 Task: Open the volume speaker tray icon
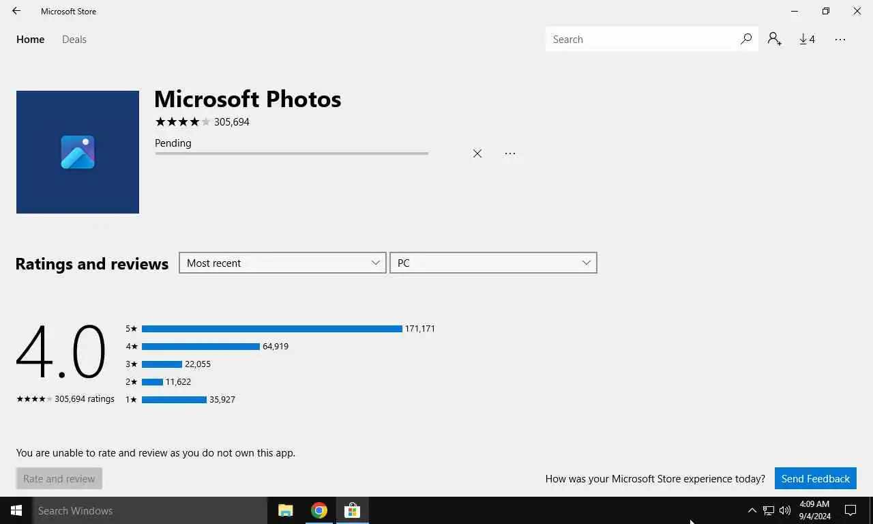point(785,510)
